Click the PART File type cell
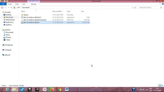Image resolution: width=164 pixels, height=92 pixels. (x=70, y=20)
